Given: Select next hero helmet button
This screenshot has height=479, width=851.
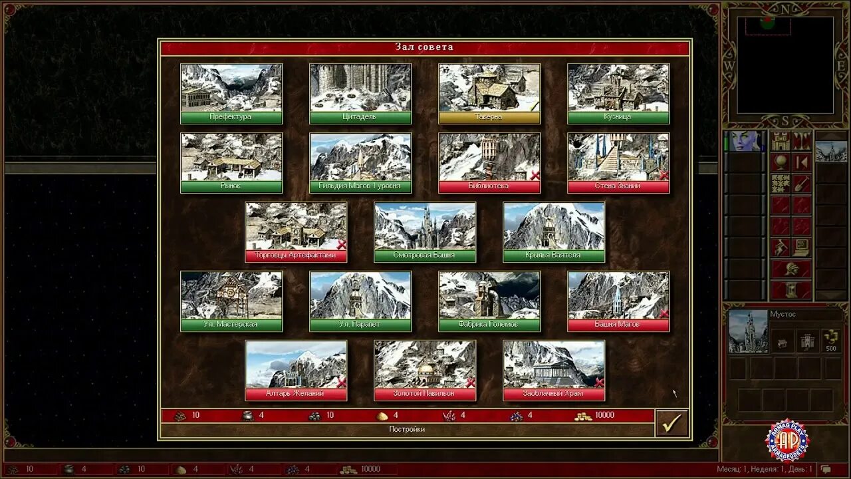Looking at the screenshot, I should (x=791, y=269).
